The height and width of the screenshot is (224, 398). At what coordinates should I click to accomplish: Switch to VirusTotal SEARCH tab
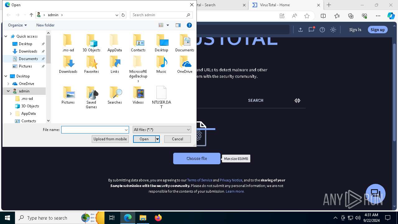(x=256, y=100)
